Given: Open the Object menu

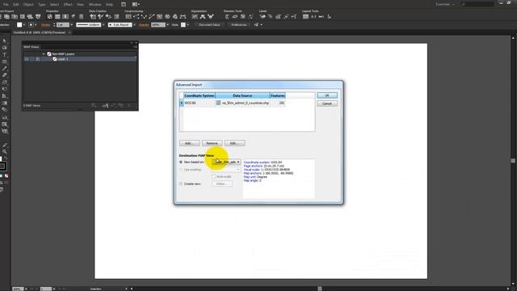Looking at the screenshot, I should 28,5.
